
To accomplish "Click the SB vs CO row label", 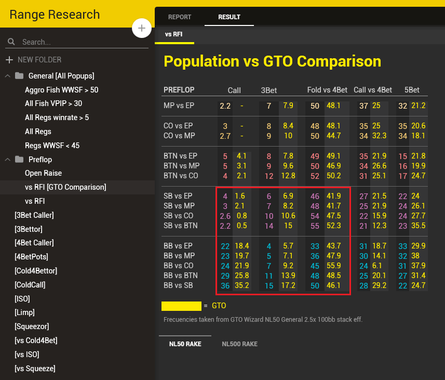I will click(178, 216).
